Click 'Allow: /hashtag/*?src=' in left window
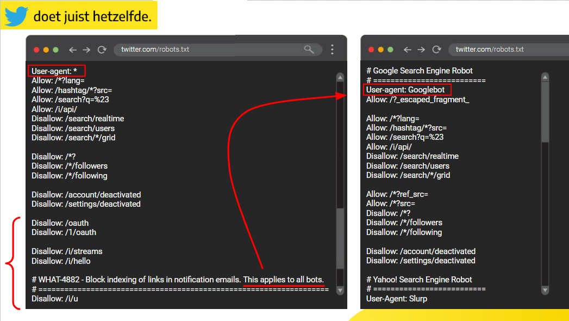Viewport: 569px width, 321px height. (72, 90)
